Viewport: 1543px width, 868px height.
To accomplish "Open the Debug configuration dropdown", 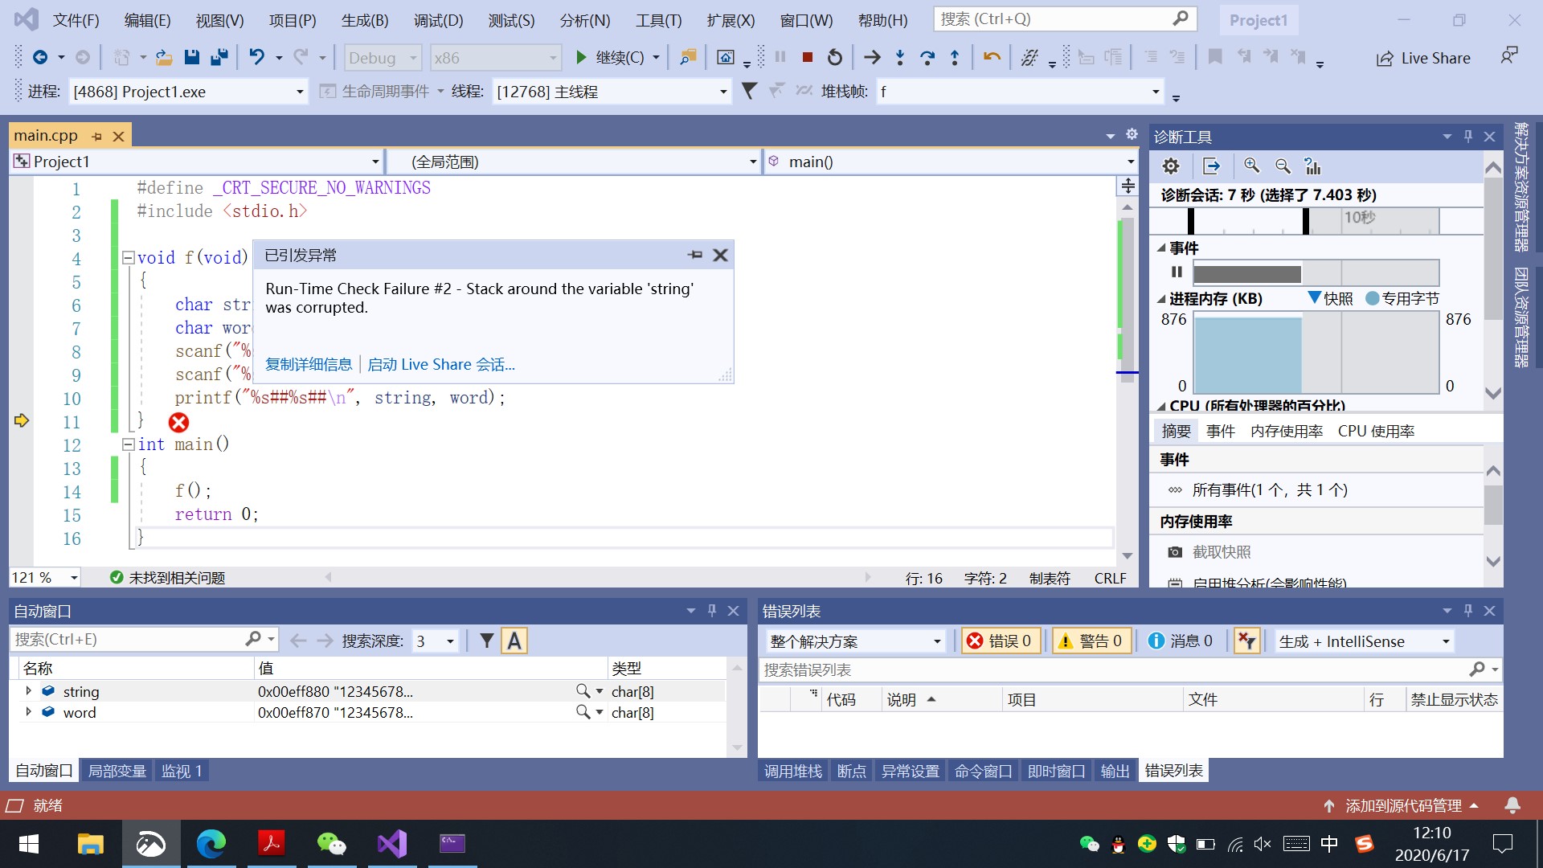I will (x=383, y=58).
